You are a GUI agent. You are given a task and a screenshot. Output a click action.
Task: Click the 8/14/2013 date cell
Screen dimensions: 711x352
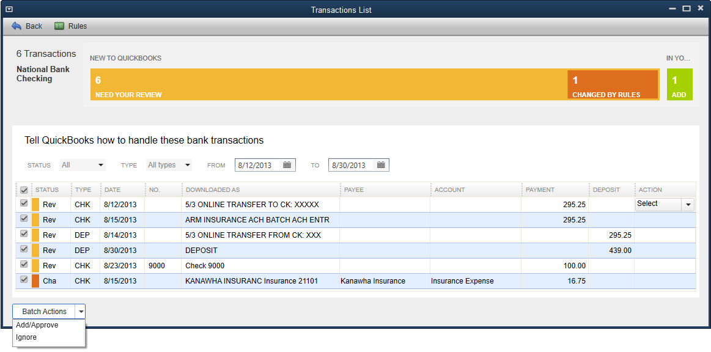pos(122,235)
